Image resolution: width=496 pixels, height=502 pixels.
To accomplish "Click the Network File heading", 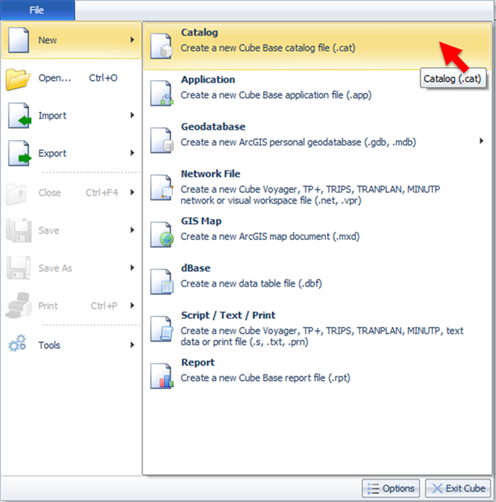I will coord(211,174).
